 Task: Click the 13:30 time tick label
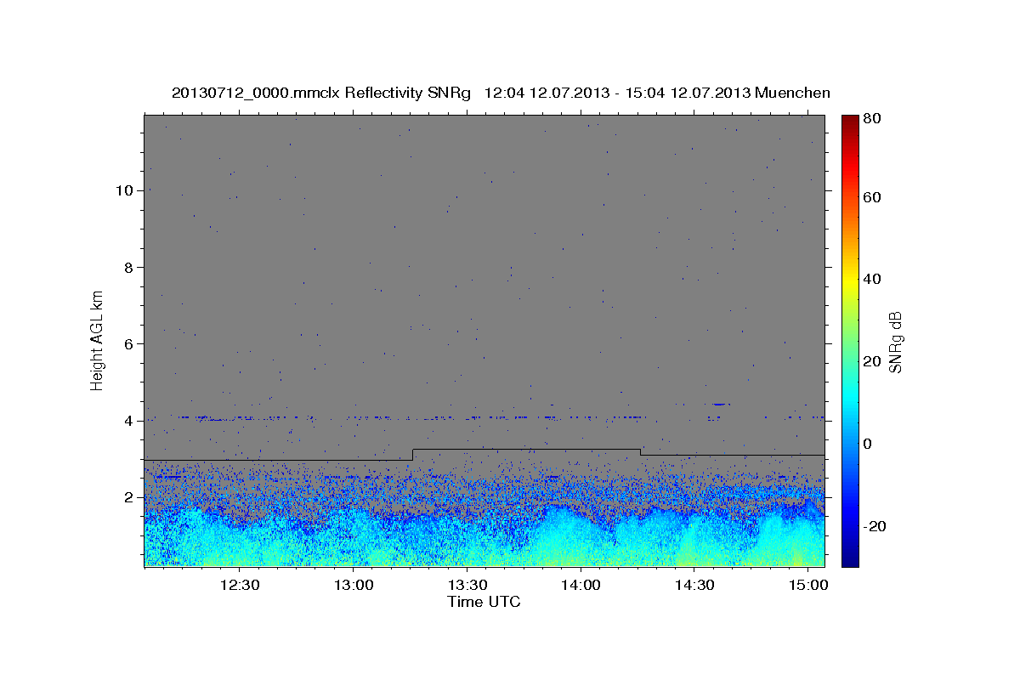point(467,586)
